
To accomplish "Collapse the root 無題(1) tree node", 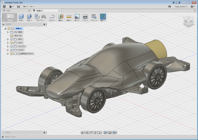I will pyautogui.click(x=5, y=29).
